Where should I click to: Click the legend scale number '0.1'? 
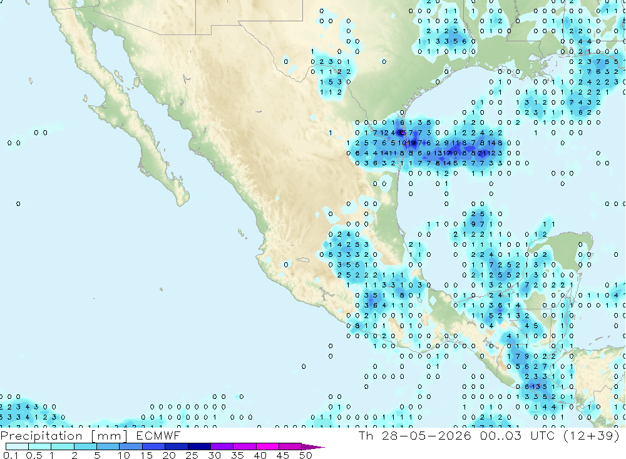11,455
